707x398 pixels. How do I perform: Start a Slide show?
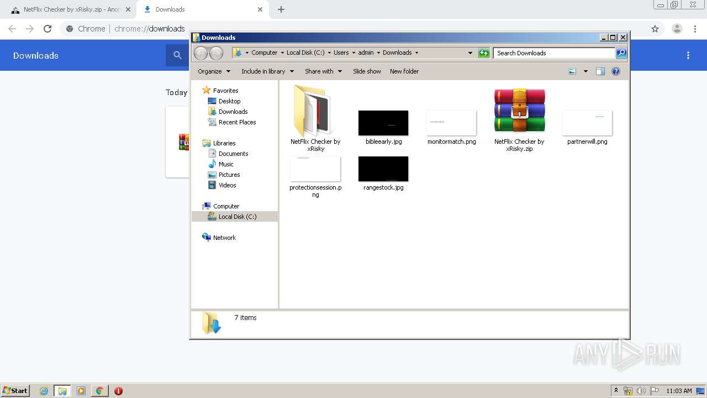[367, 71]
